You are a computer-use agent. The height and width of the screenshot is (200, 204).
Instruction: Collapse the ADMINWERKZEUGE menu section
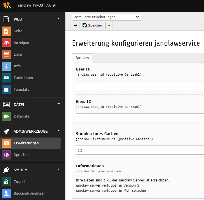[59, 131]
